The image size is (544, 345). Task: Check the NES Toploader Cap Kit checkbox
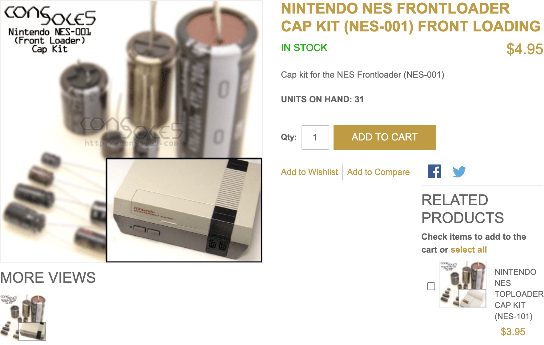[x=431, y=286]
